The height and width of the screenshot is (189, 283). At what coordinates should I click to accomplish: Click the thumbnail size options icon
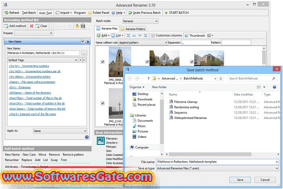[210, 35]
